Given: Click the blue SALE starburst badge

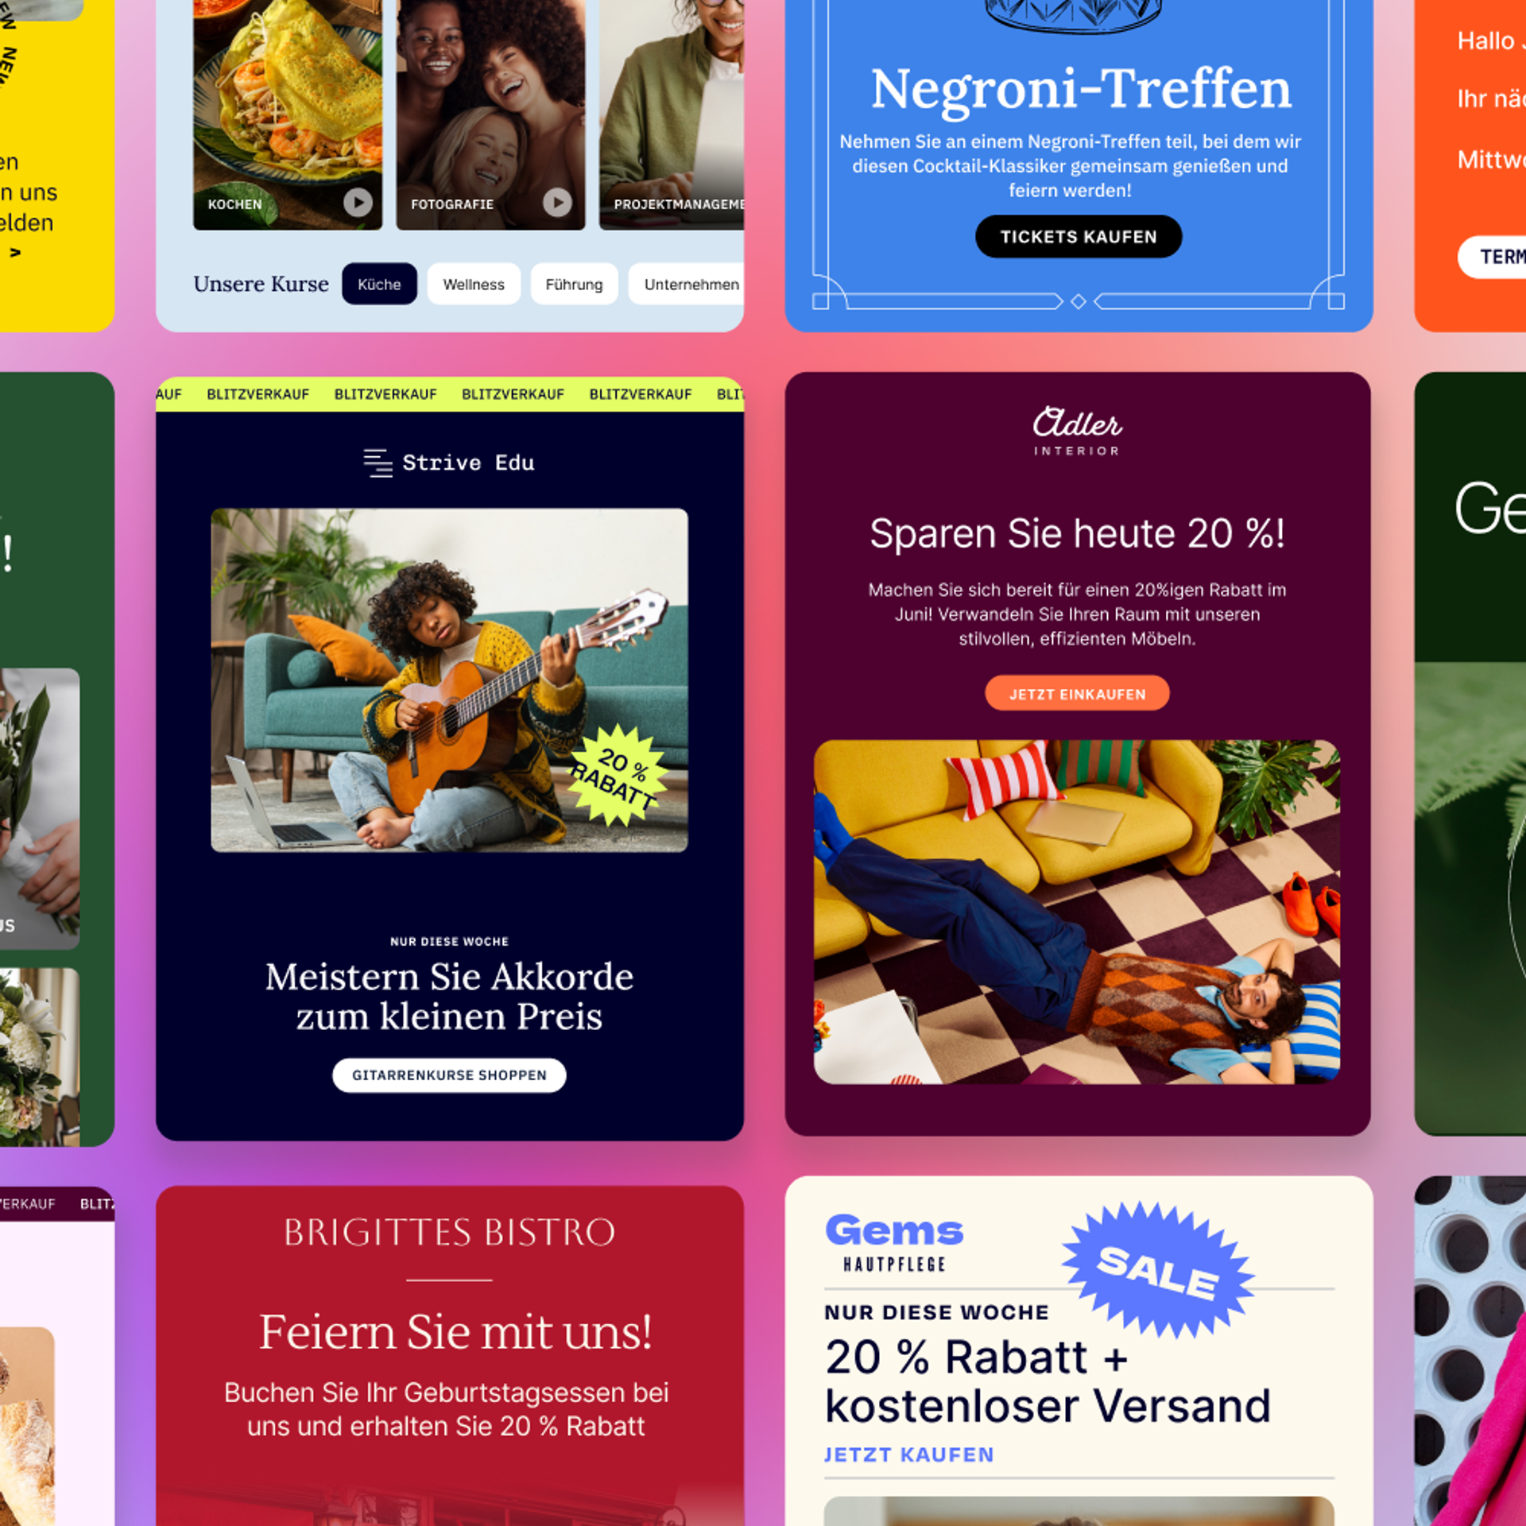Looking at the screenshot, I should coord(1158,1269).
